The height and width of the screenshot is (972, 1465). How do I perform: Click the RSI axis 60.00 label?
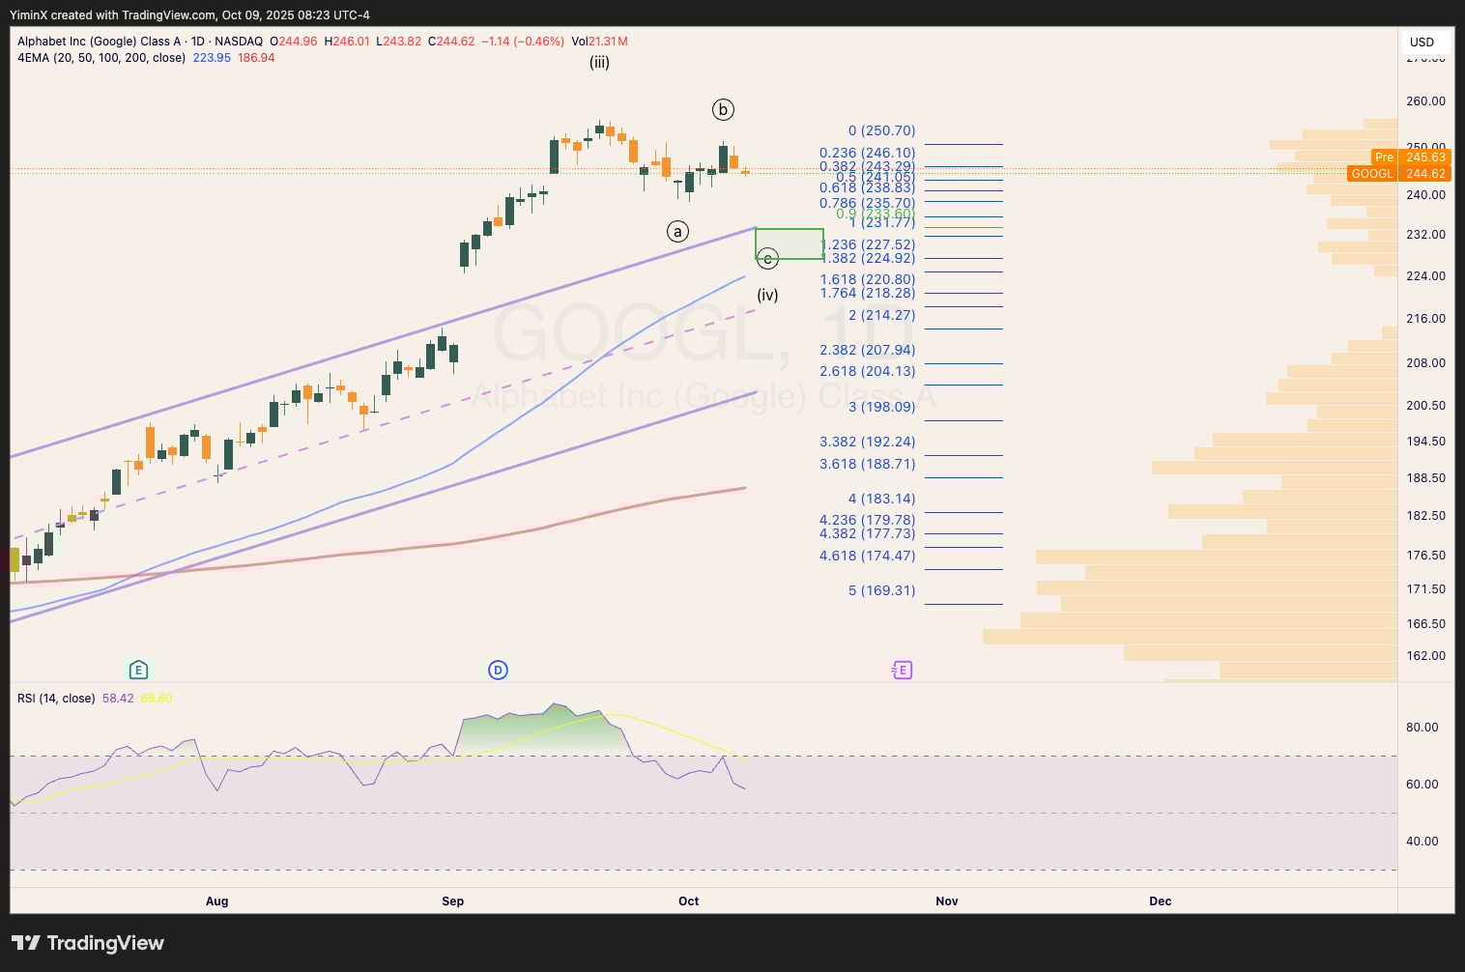click(1422, 785)
